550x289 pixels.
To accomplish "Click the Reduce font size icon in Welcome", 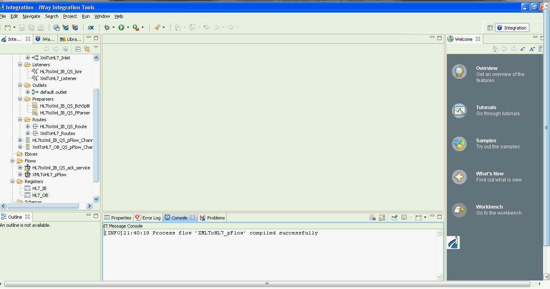I will (522, 49).
